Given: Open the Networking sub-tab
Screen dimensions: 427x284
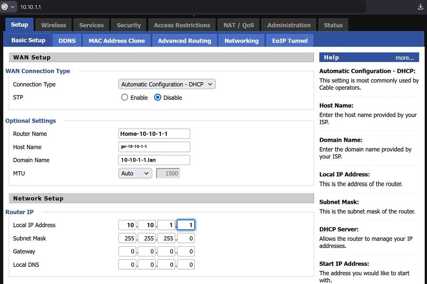Looking at the screenshot, I should point(241,41).
